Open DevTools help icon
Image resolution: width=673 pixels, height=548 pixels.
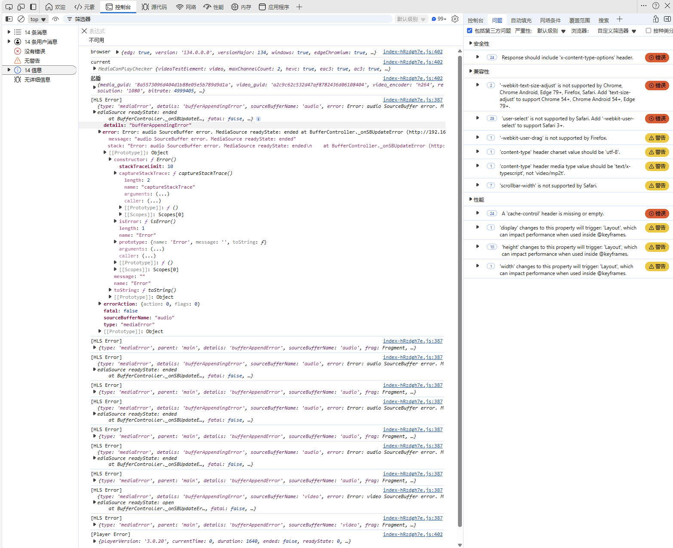[x=655, y=6]
